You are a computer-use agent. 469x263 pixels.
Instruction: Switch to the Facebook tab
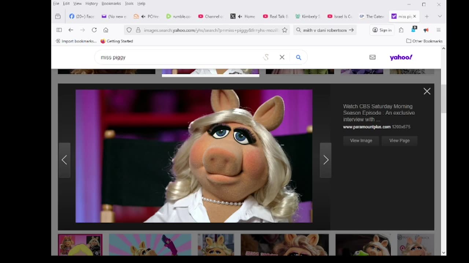pyautogui.click(x=82, y=16)
